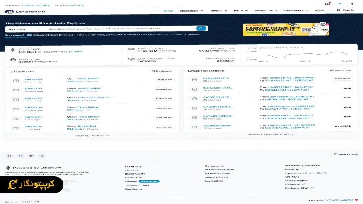Screen dimensions: 363x204
Task: Click the search by address input field
Action: pyautogui.click(x=120, y=29)
